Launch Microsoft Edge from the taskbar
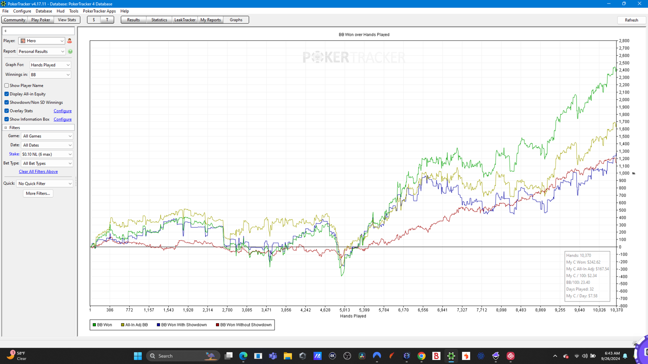Screen dimensions: 648x364 (243, 356)
